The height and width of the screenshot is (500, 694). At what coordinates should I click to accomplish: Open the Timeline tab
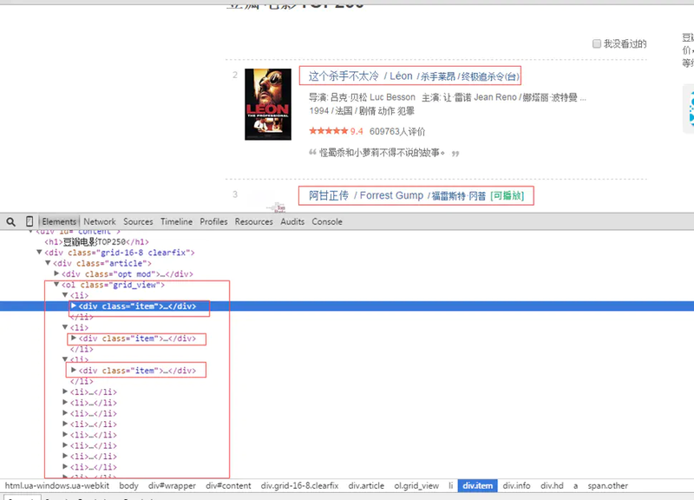coord(176,221)
